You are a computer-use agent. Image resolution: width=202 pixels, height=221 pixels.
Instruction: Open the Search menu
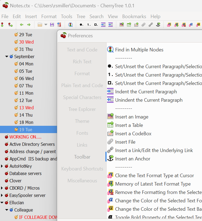(x=97, y=17)
